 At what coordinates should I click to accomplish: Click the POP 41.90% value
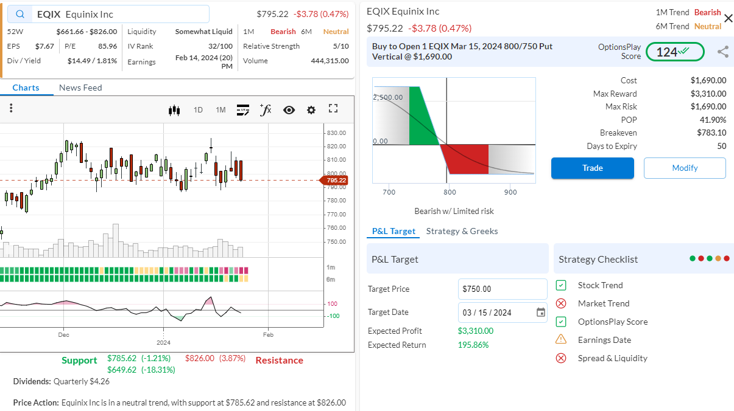coord(713,120)
